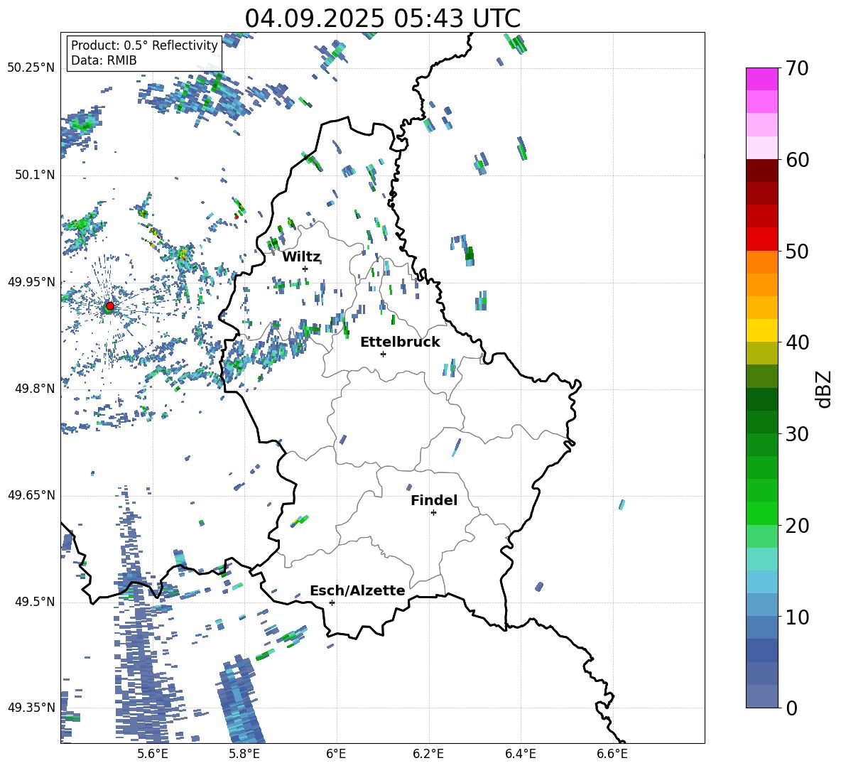The width and height of the screenshot is (841, 768).
Task: Click the 49.65°N latitude label
Action: [x=31, y=495]
